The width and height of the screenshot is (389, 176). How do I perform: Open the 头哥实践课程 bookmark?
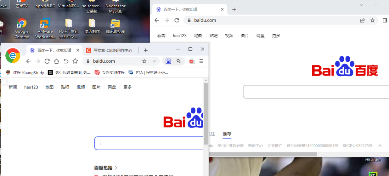[x=110, y=72]
